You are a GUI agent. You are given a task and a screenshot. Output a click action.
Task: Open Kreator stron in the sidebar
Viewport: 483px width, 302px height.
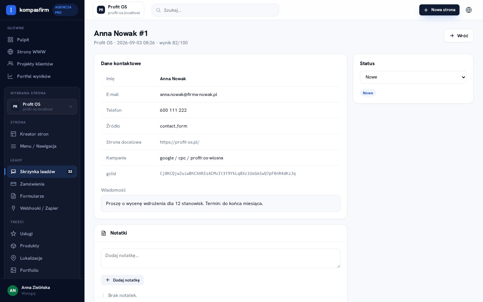click(x=42, y=134)
